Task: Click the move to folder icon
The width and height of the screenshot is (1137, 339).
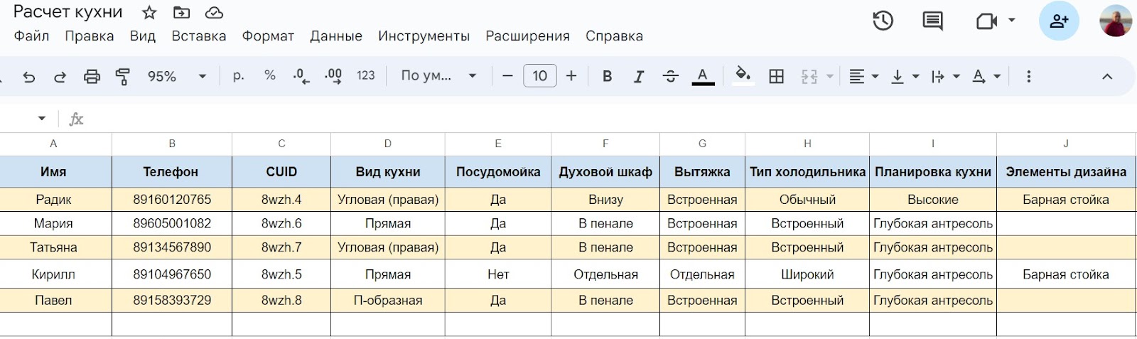Action: pos(182,13)
